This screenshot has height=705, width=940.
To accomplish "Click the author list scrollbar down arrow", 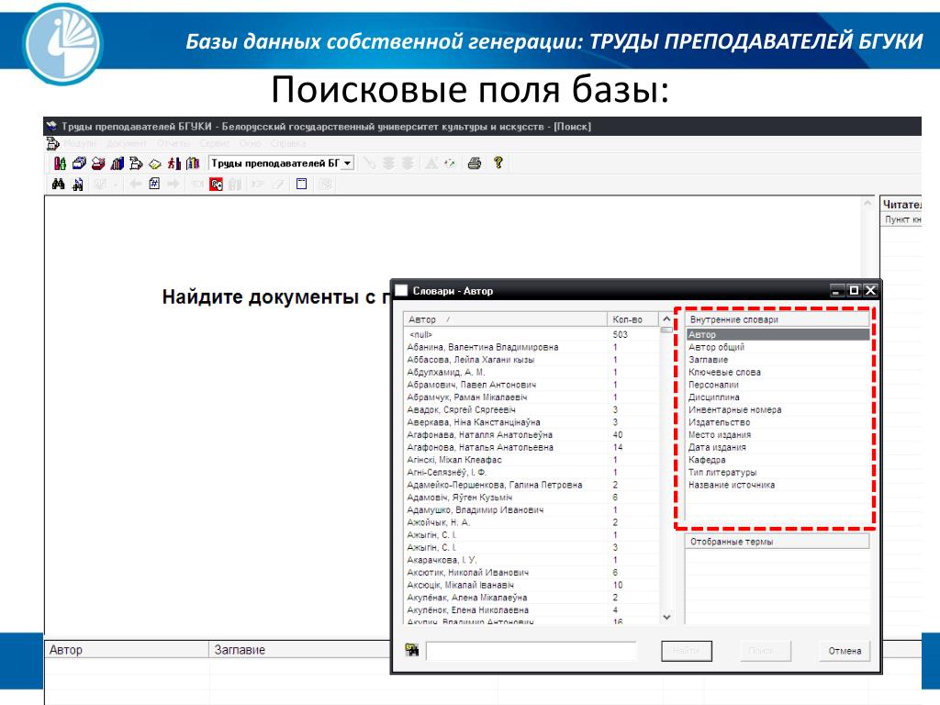I will point(666,617).
